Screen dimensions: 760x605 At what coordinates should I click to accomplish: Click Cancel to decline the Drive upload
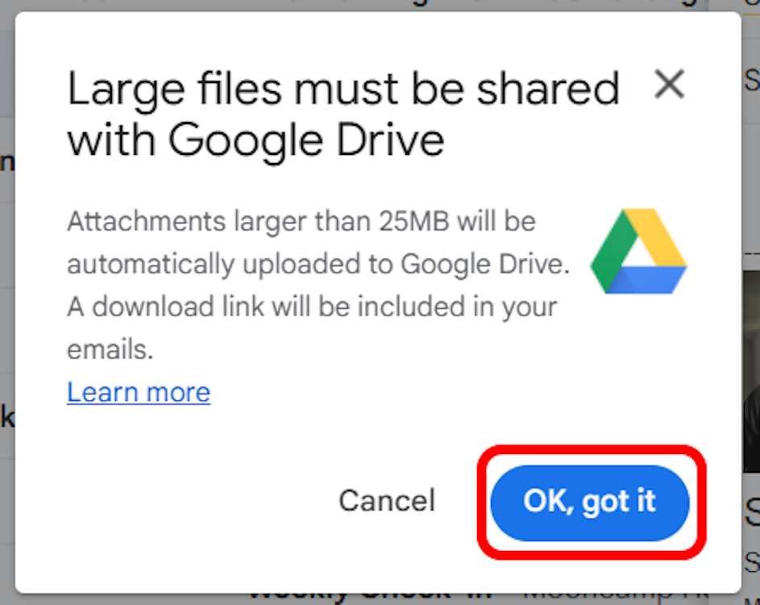coord(387,500)
